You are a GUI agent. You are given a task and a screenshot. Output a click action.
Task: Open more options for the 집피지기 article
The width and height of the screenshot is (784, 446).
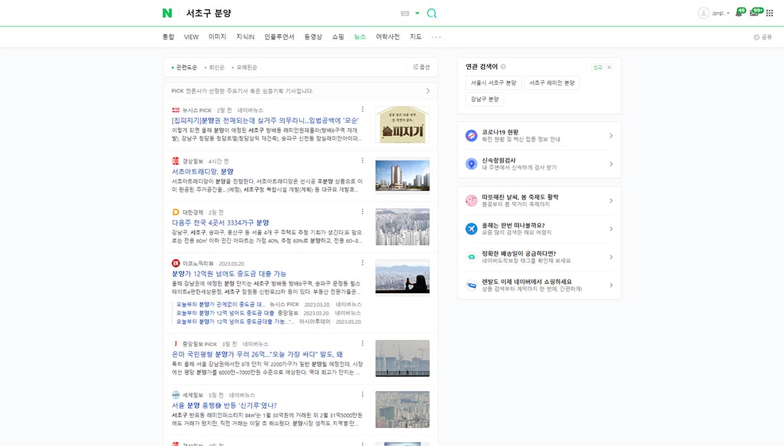(x=363, y=110)
